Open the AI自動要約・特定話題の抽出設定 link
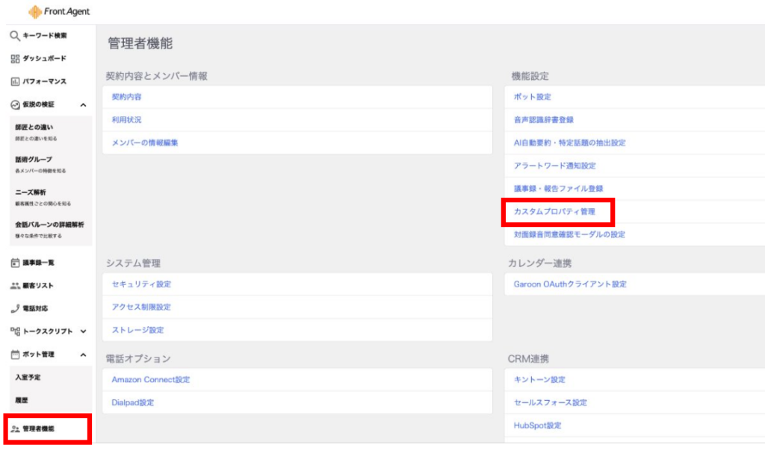 pos(569,143)
